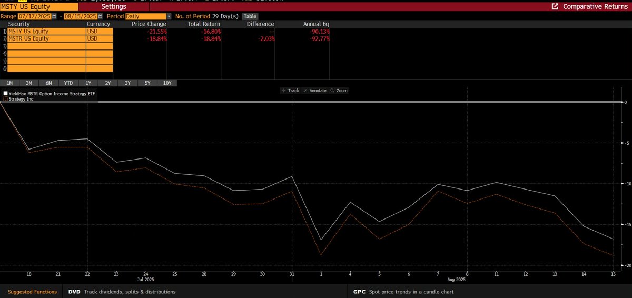Open GPC candle chart suggested function
The image size is (632, 298).
point(403,291)
